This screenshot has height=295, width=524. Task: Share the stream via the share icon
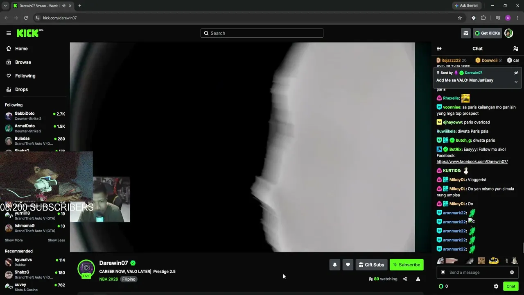(405, 279)
